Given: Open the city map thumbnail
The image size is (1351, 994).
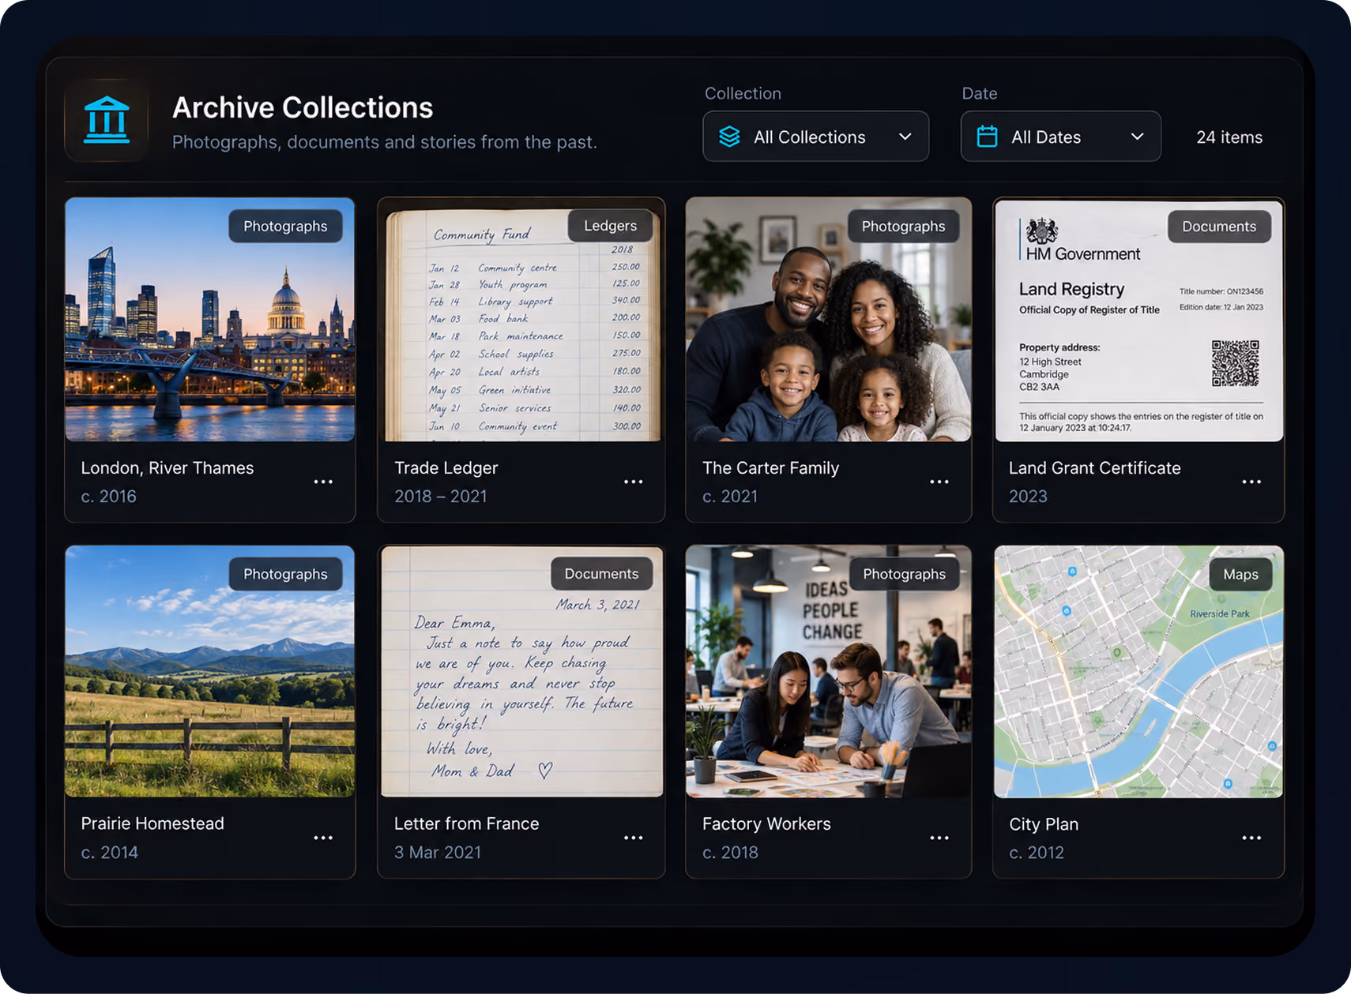Looking at the screenshot, I should (1138, 671).
